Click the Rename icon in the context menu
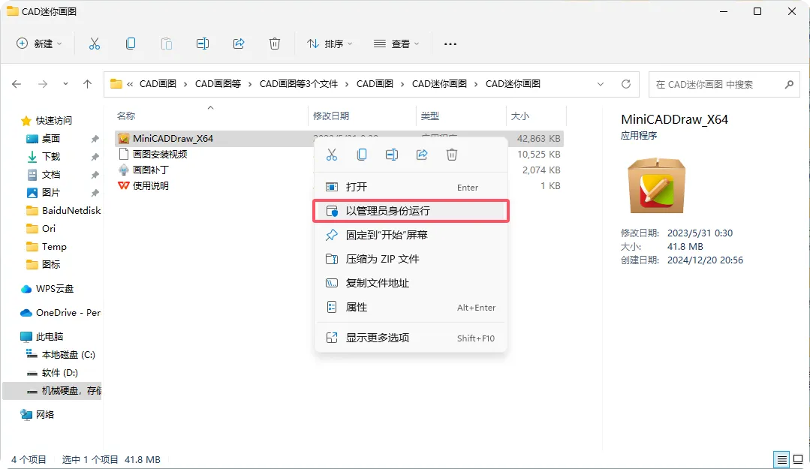 (392, 155)
